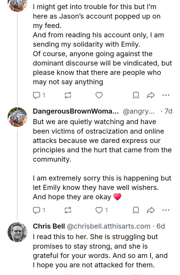The width and height of the screenshot is (180, 275).
Task: Open DangerousBrownWoman's umbrella avatar
Action: click(17, 117)
